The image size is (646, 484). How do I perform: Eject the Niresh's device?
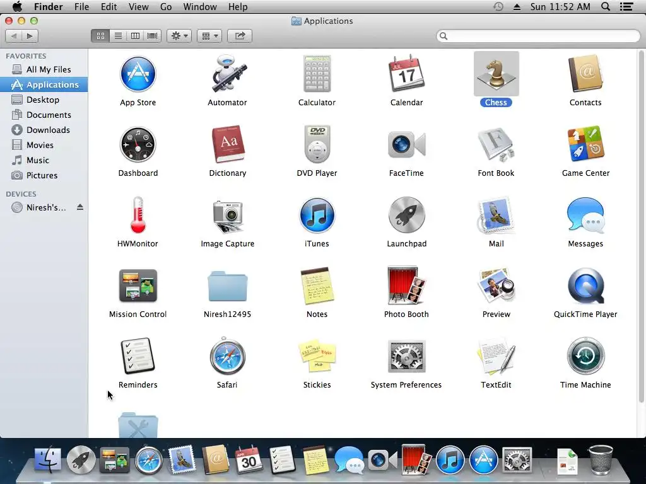click(80, 207)
